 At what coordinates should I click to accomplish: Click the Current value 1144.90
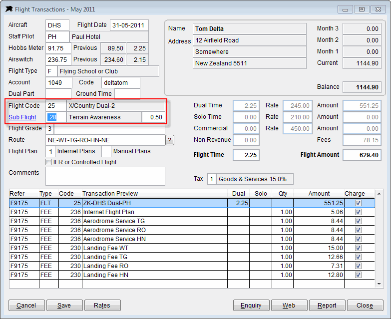coord(362,63)
